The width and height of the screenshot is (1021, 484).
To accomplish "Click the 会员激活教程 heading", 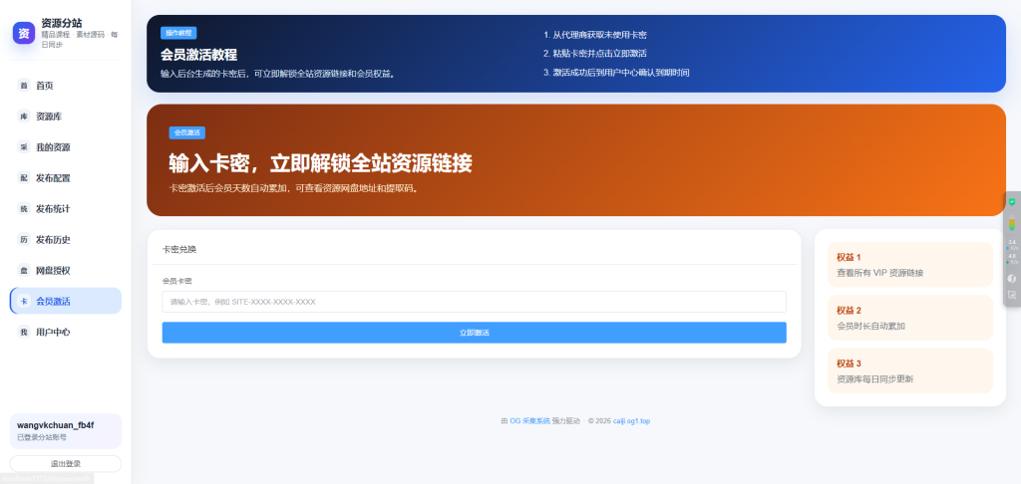I will (x=198, y=55).
